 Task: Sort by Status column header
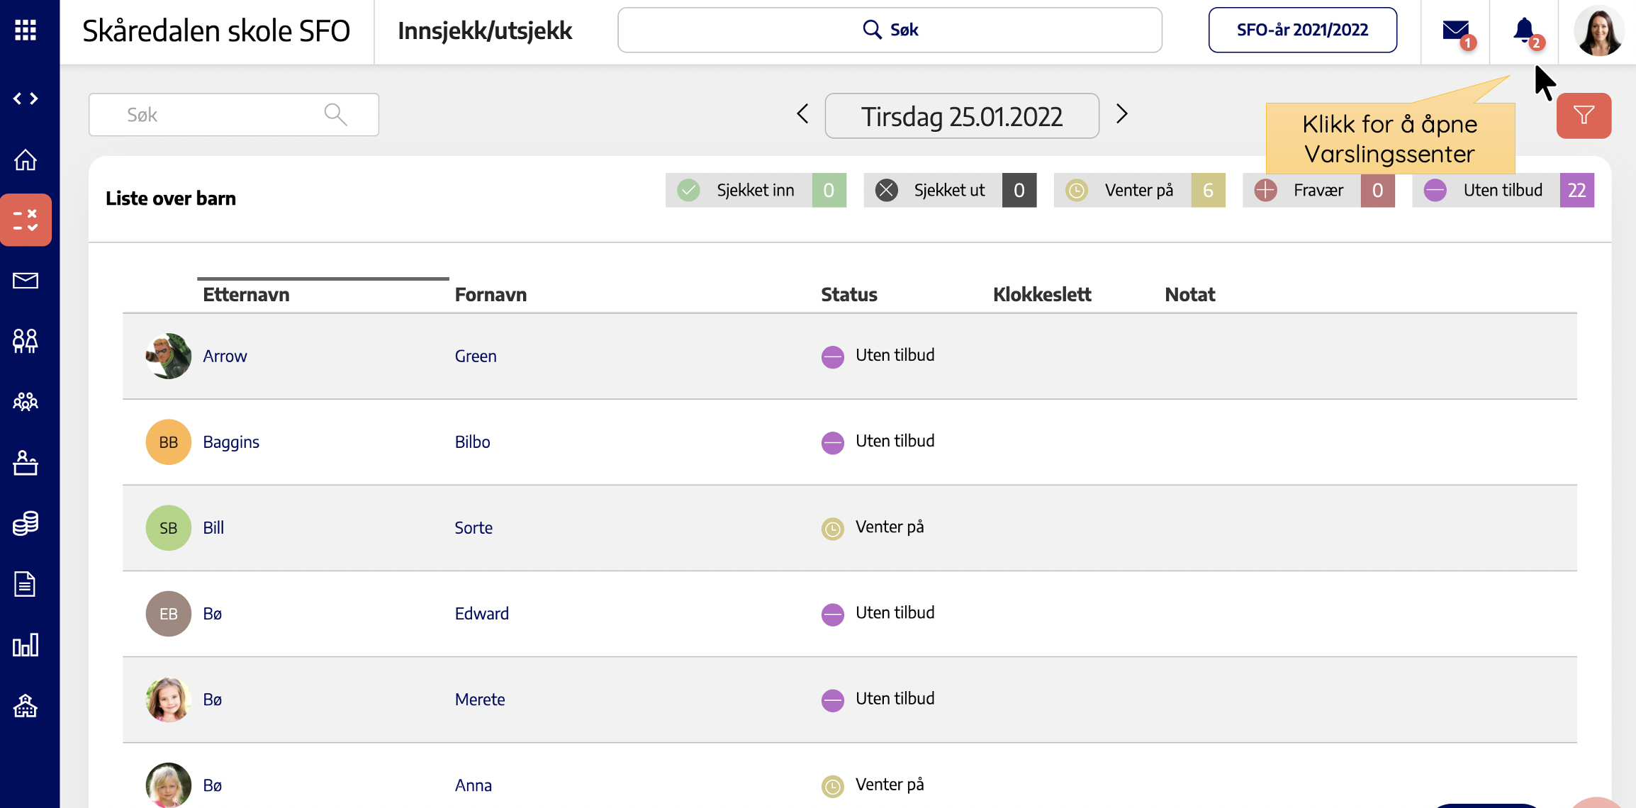pos(849,295)
